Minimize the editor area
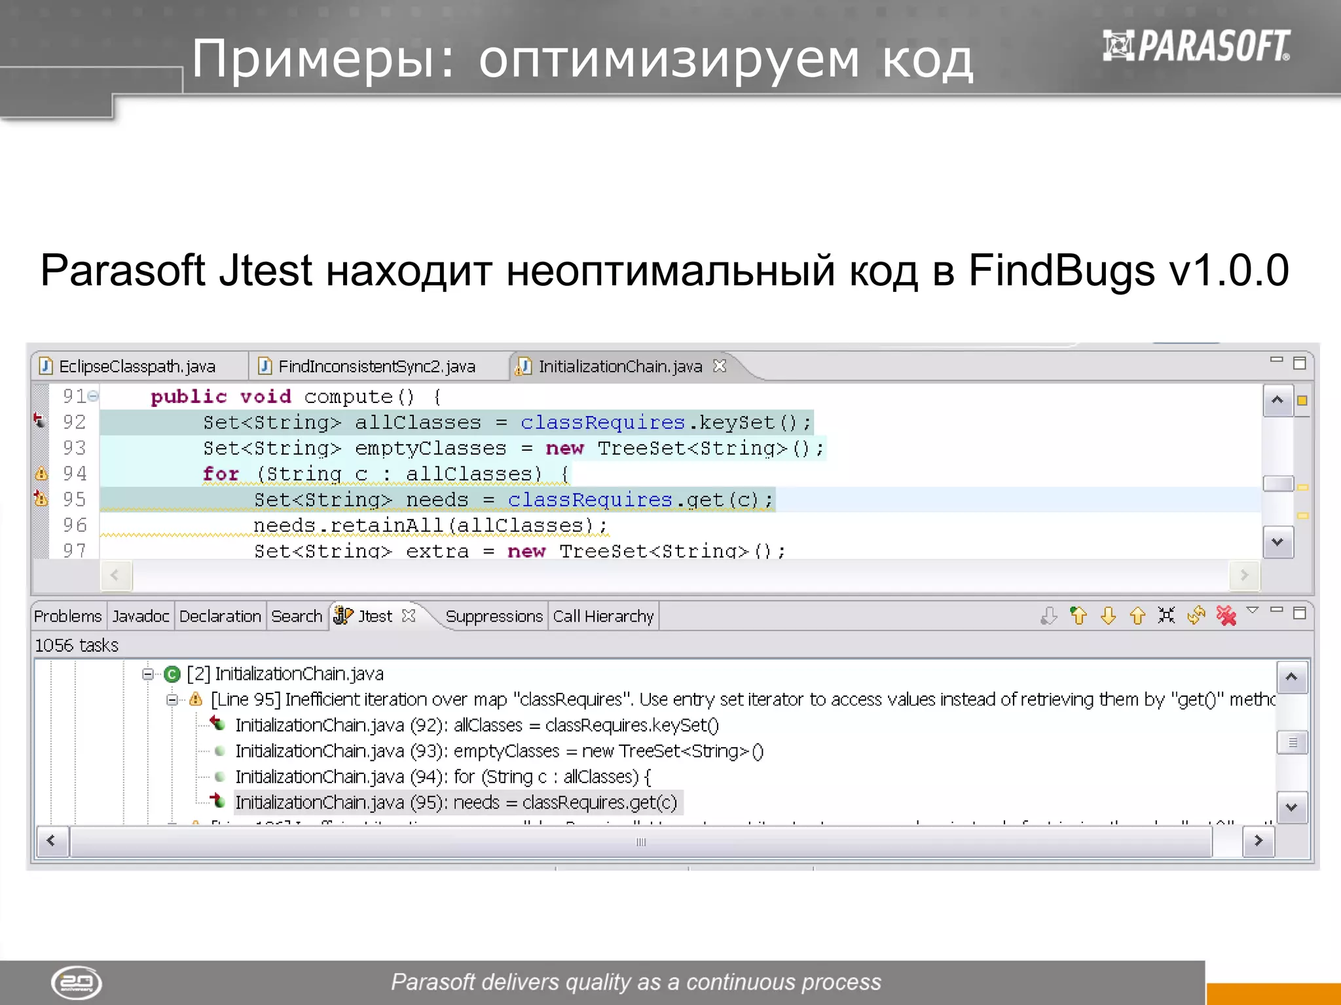This screenshot has width=1341, height=1005. tap(1277, 359)
